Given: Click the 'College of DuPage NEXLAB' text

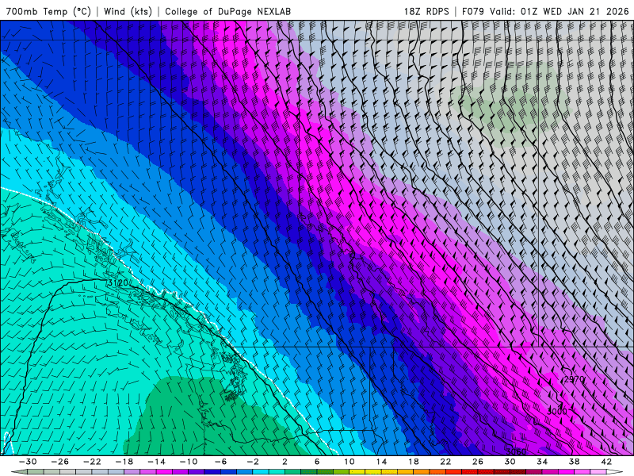Looking at the screenshot, I should click(x=227, y=11).
